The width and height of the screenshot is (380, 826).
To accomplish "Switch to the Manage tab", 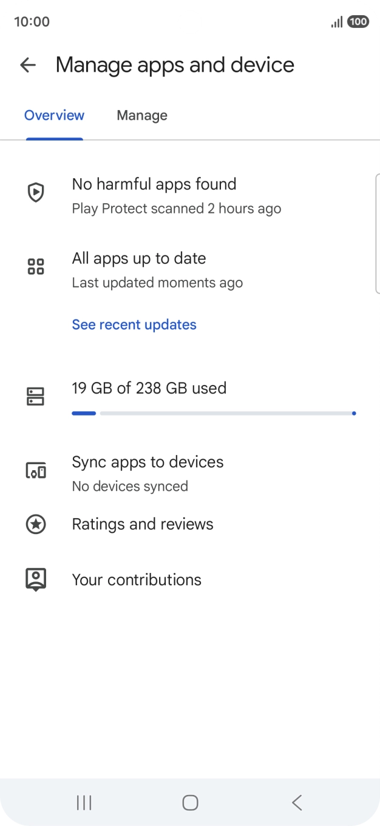I will click(142, 116).
